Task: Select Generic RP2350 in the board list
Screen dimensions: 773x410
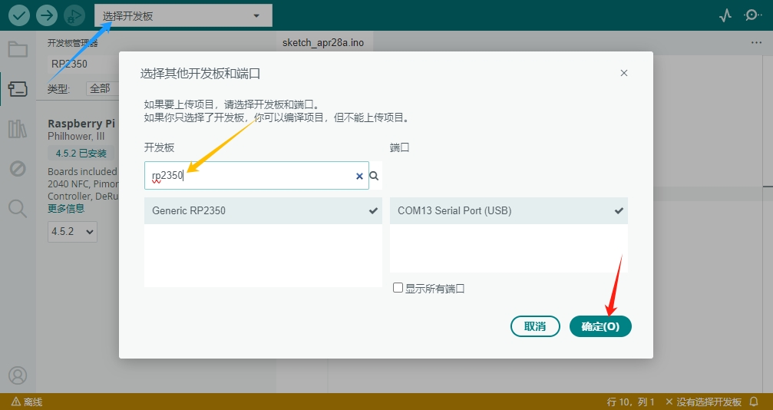Action: (263, 210)
